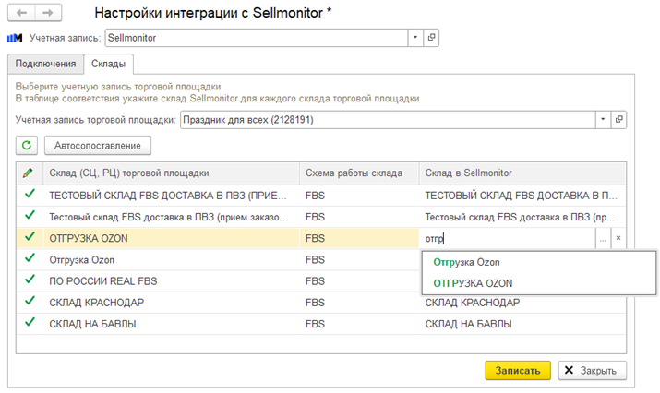
Task: Click the Автосопоставление button
Action: click(97, 145)
